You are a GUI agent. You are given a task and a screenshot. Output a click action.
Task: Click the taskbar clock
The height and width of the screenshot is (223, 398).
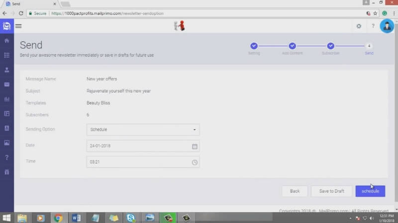pos(387,218)
